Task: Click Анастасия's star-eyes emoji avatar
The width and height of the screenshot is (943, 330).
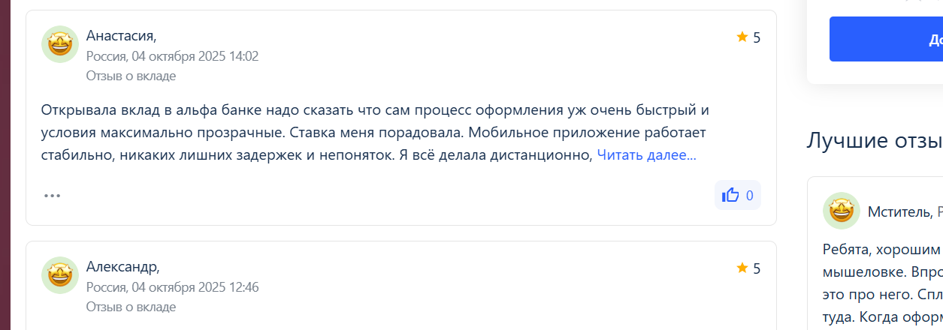Action: tap(60, 44)
